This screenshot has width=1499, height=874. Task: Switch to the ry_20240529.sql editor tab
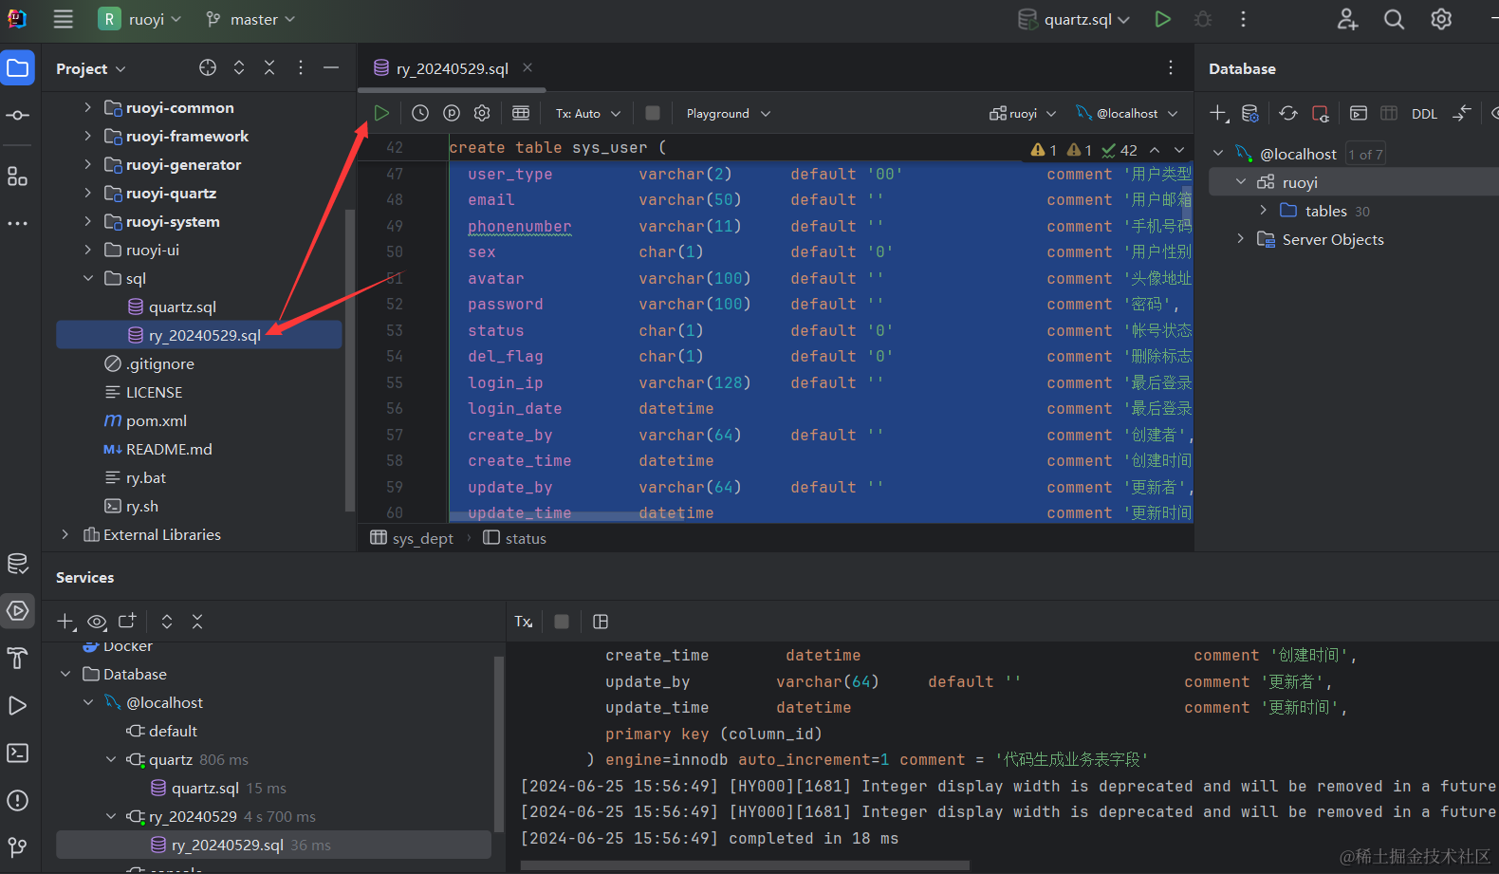click(452, 68)
